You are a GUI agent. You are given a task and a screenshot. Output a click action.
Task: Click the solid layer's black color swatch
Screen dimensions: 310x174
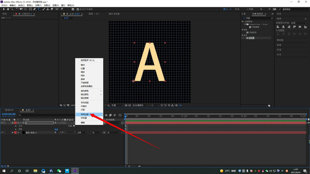click(x=24, y=132)
